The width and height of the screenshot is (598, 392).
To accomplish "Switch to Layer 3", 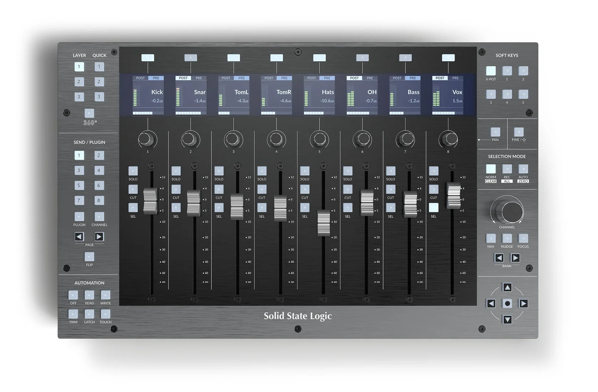I will (x=79, y=97).
